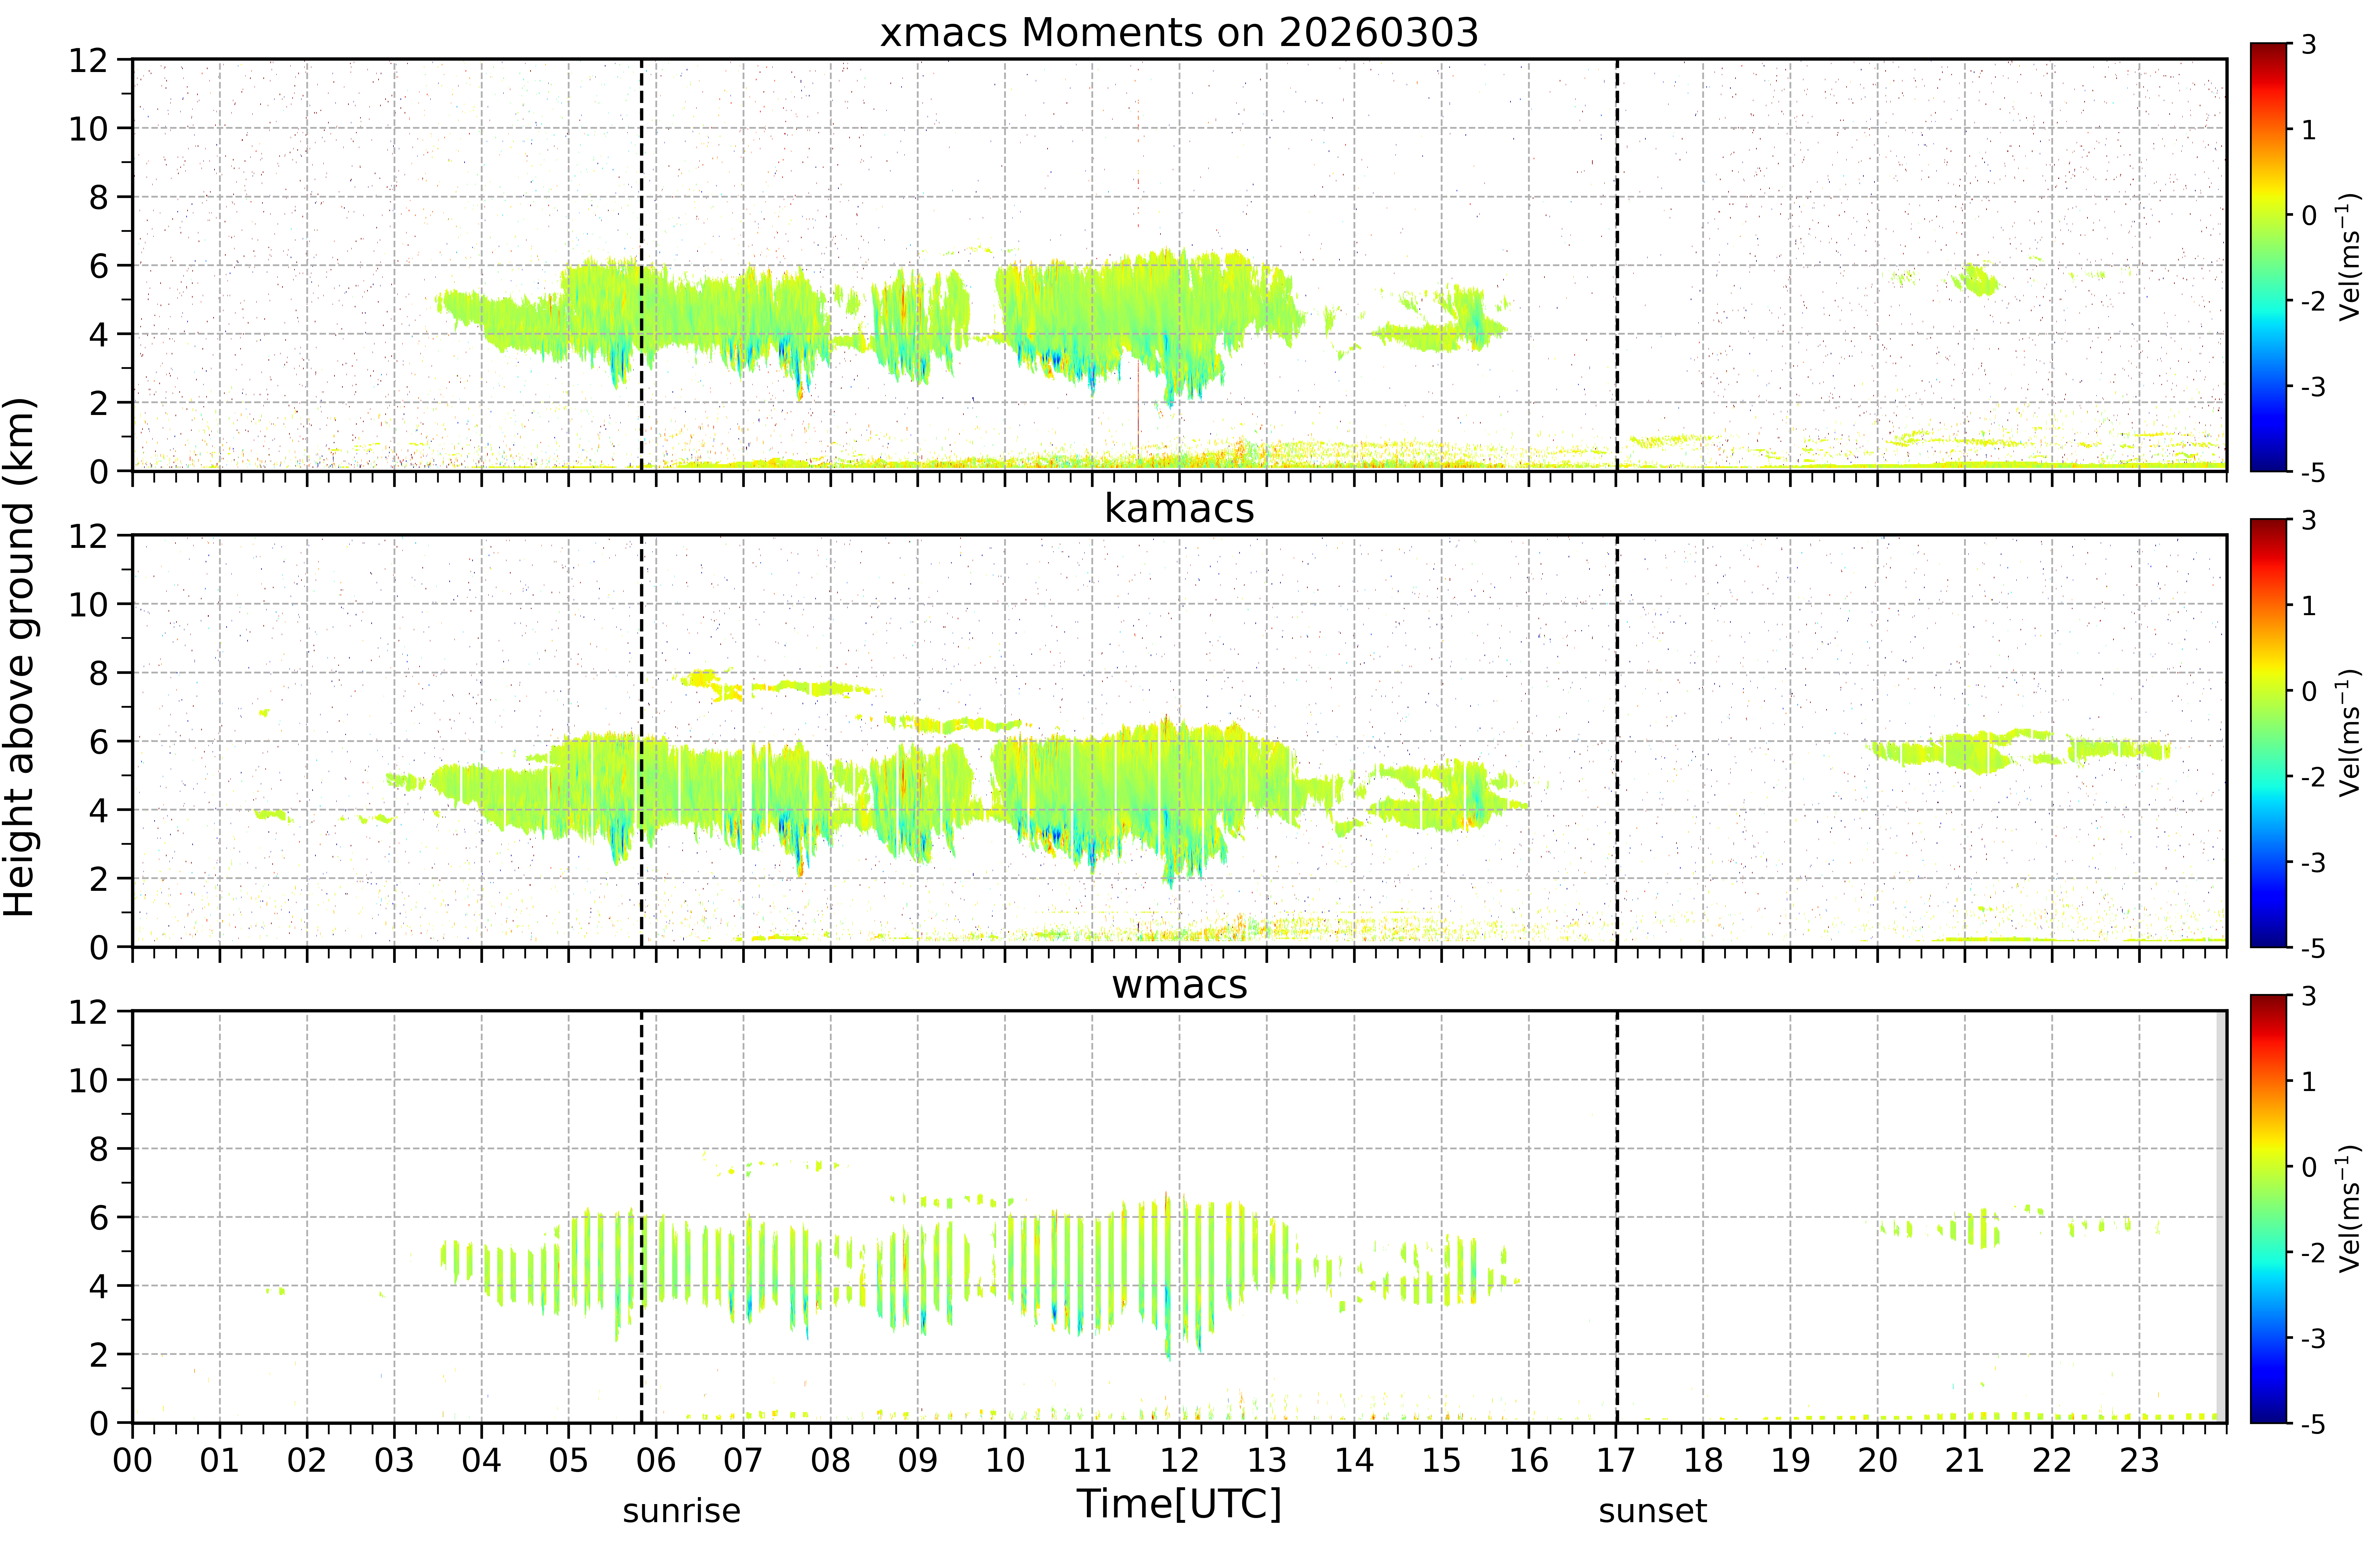Click the '10' height tick of xmacs panel
Image resolution: width=2380 pixels, height=1545 pixels.
point(88,128)
